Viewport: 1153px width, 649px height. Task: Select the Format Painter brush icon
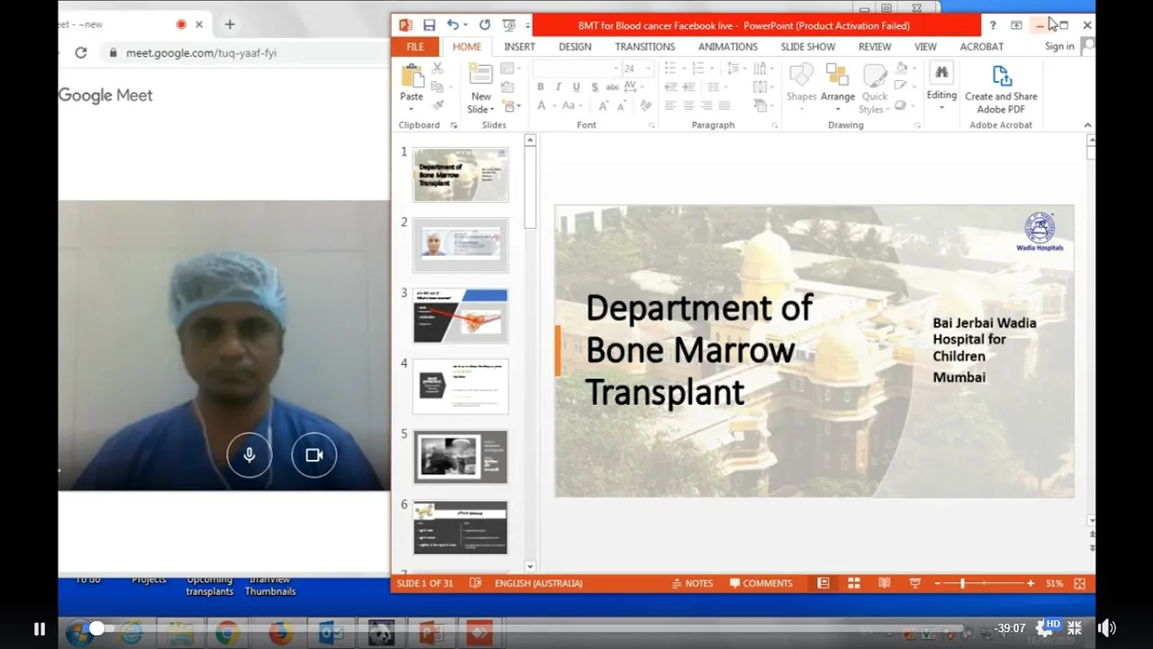(439, 105)
